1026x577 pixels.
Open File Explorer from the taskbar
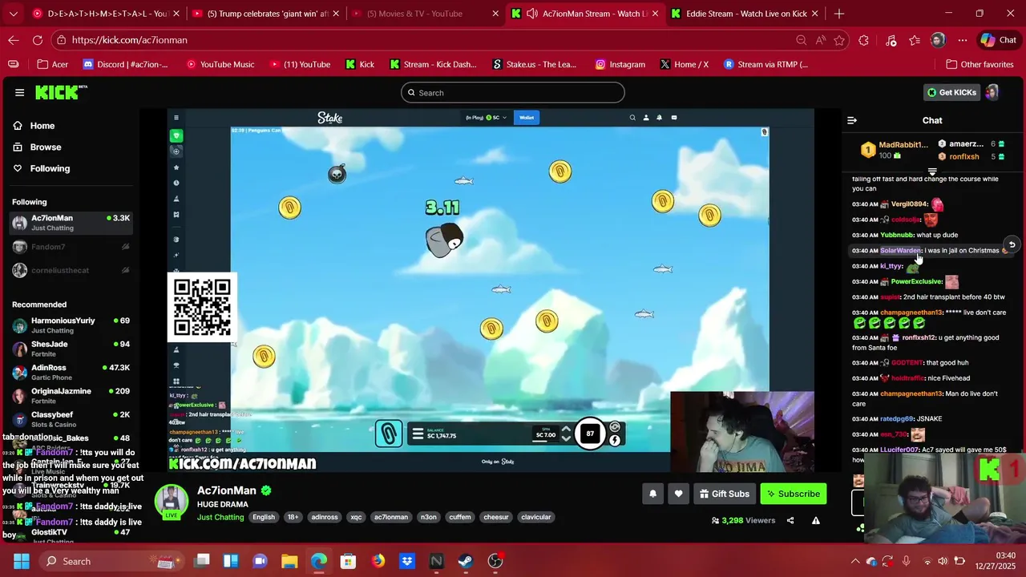(x=289, y=561)
